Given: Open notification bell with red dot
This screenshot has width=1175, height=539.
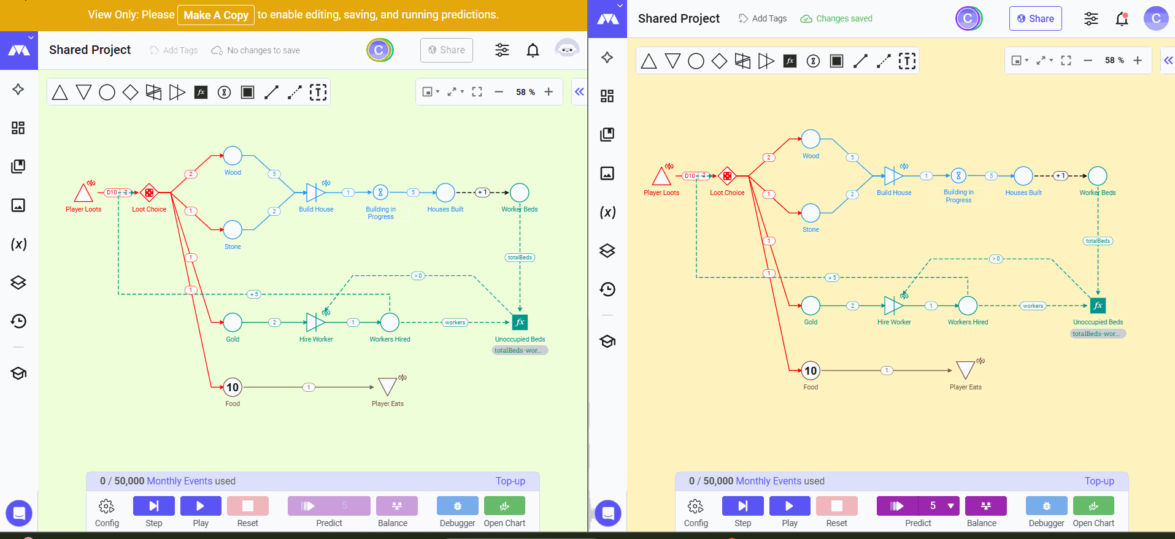Looking at the screenshot, I should [x=1122, y=19].
